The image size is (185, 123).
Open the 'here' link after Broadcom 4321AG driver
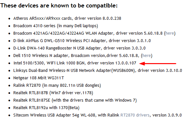coord(170,33)
